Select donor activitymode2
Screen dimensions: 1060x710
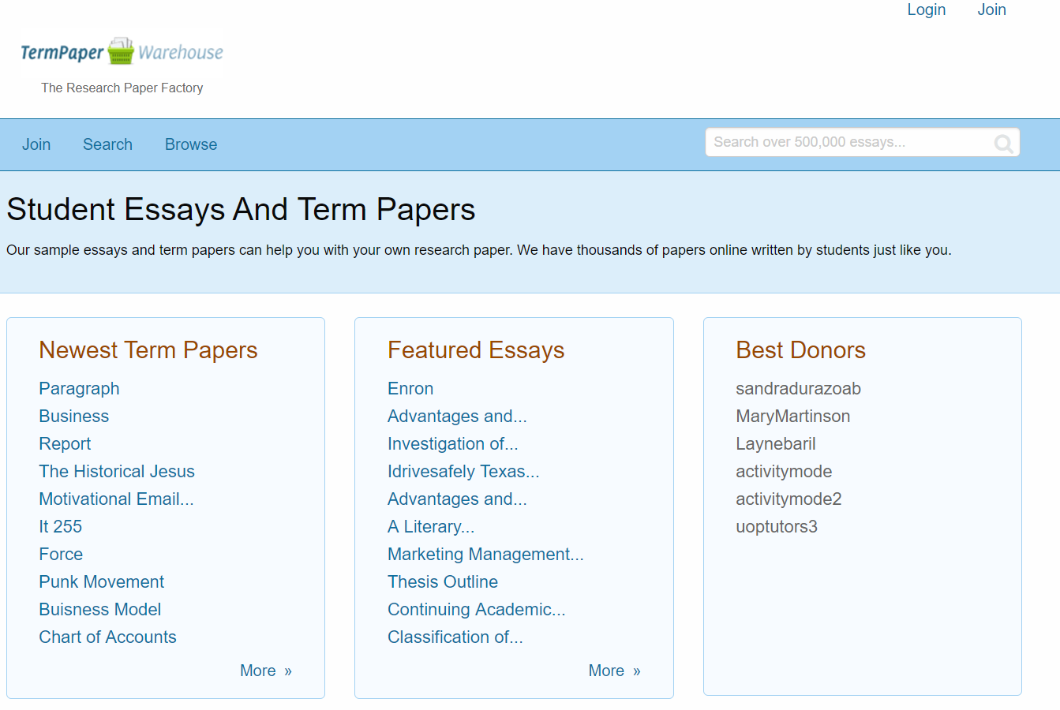coord(788,499)
